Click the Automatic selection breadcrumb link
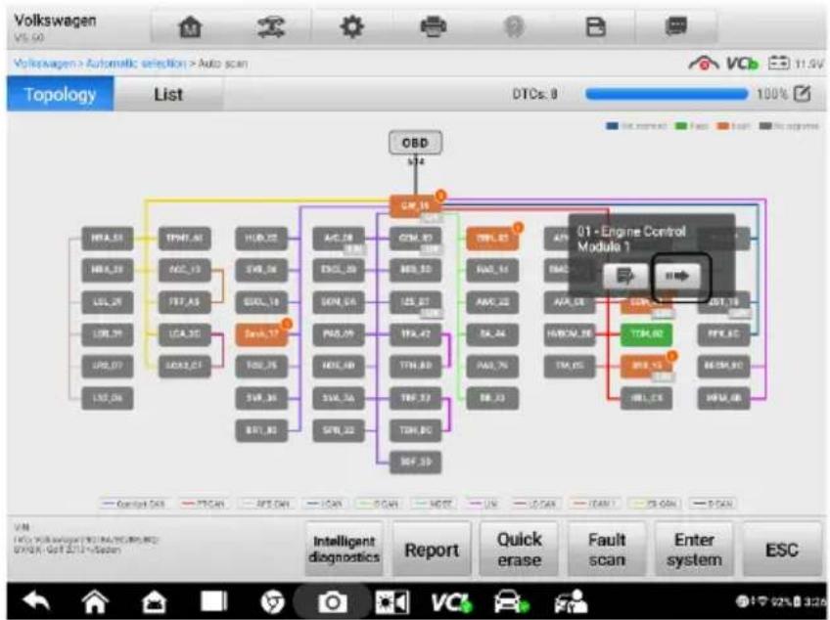 [136, 64]
